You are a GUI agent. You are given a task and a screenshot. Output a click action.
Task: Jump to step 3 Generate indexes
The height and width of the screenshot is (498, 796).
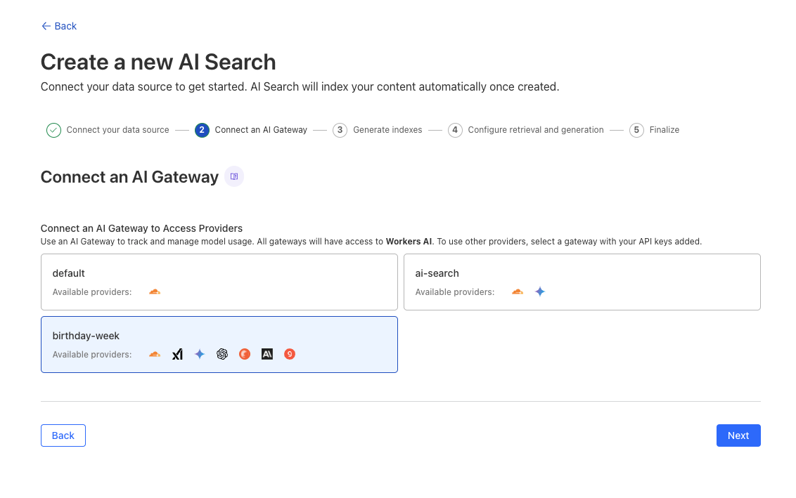(377, 130)
